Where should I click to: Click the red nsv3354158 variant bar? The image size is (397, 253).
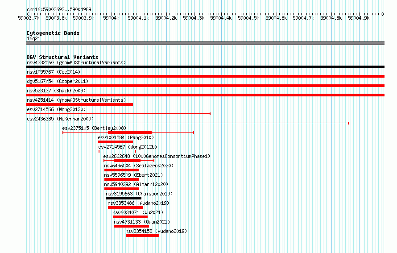(143, 236)
